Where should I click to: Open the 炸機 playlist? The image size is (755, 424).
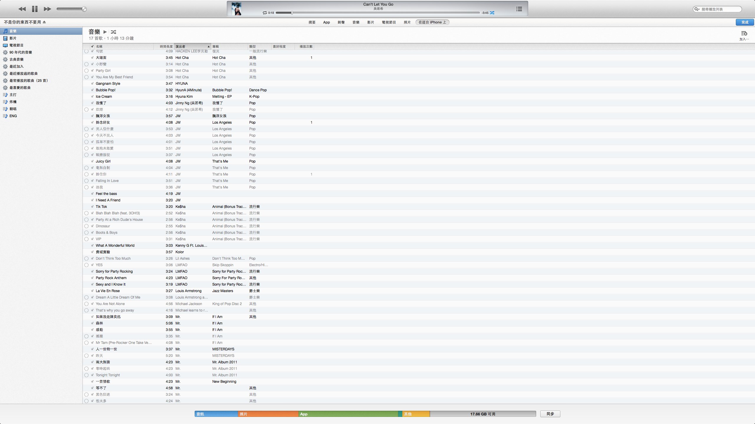pyautogui.click(x=41, y=102)
